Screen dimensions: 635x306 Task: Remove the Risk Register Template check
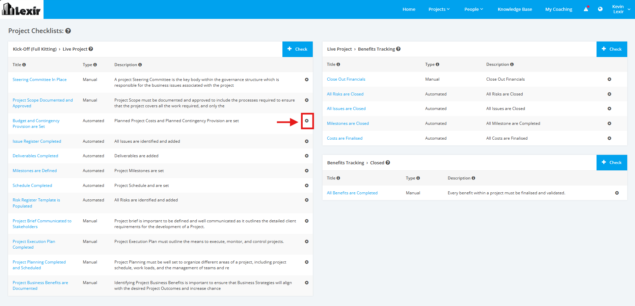coord(307,200)
